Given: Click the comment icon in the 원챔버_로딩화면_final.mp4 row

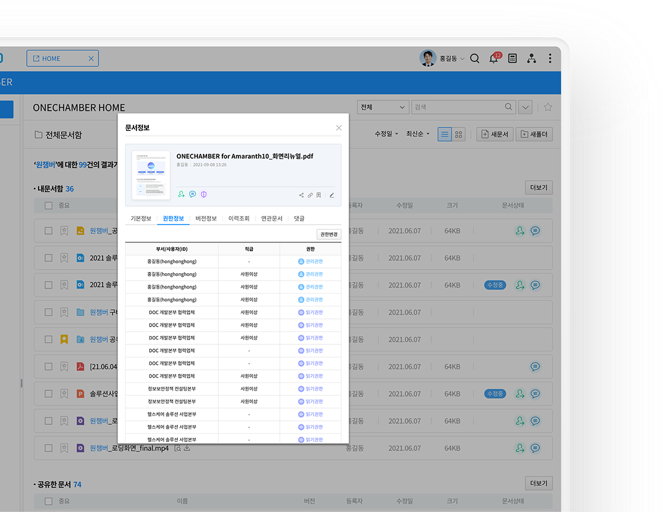Looking at the screenshot, I should (x=535, y=448).
